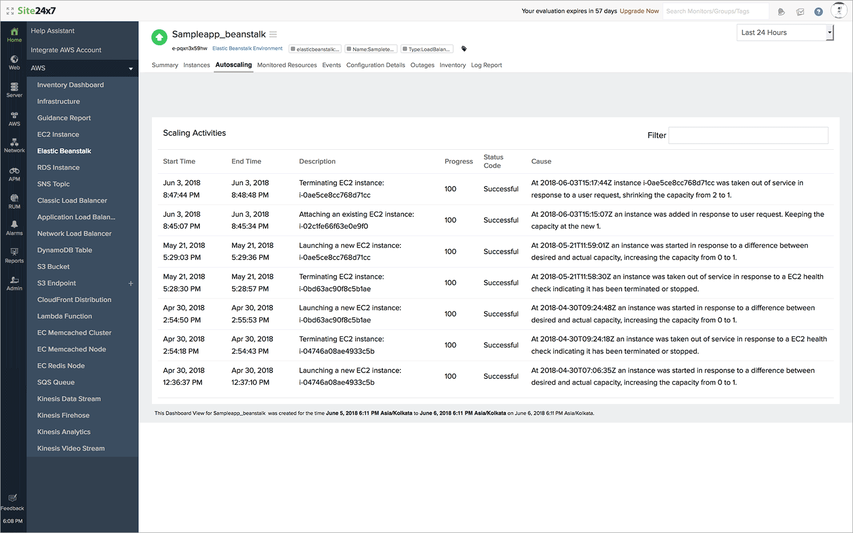Viewport: 853px width, 533px height.
Task: Click the Upgrade Now link
Action: pyautogui.click(x=639, y=11)
